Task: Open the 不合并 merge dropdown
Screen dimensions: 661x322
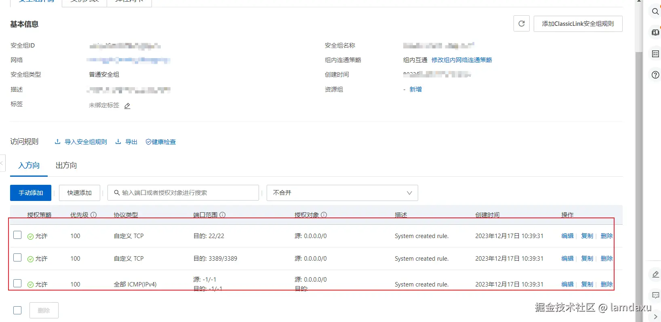Action: (342, 193)
